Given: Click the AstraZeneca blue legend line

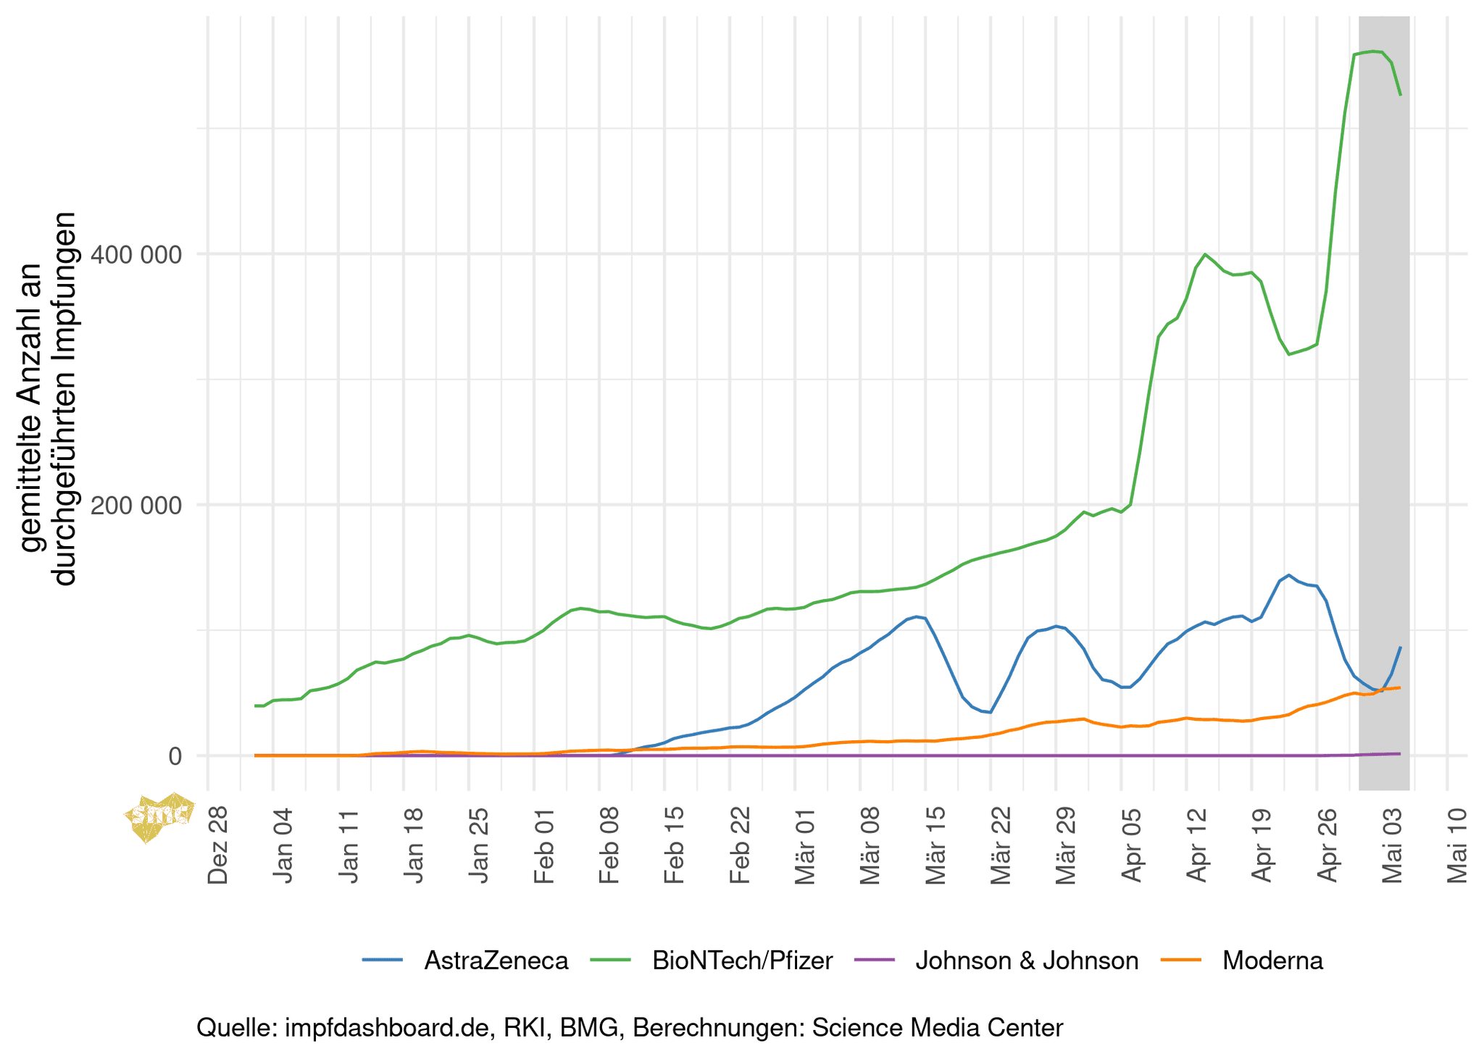Looking at the screenshot, I should coord(383,960).
